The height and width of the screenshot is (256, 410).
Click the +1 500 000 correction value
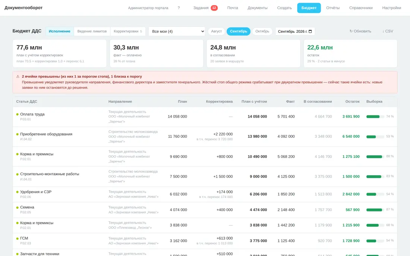(x=223, y=177)
